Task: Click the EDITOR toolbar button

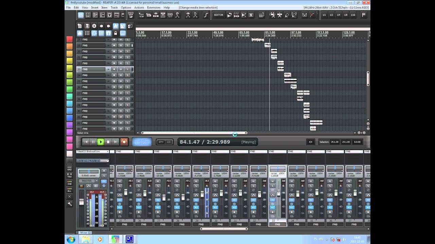Action: (219, 15)
